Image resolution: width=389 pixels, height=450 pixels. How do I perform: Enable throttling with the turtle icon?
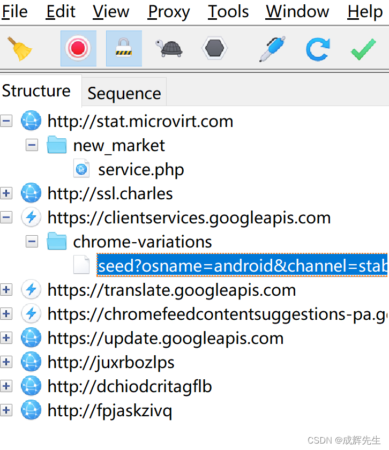(169, 49)
